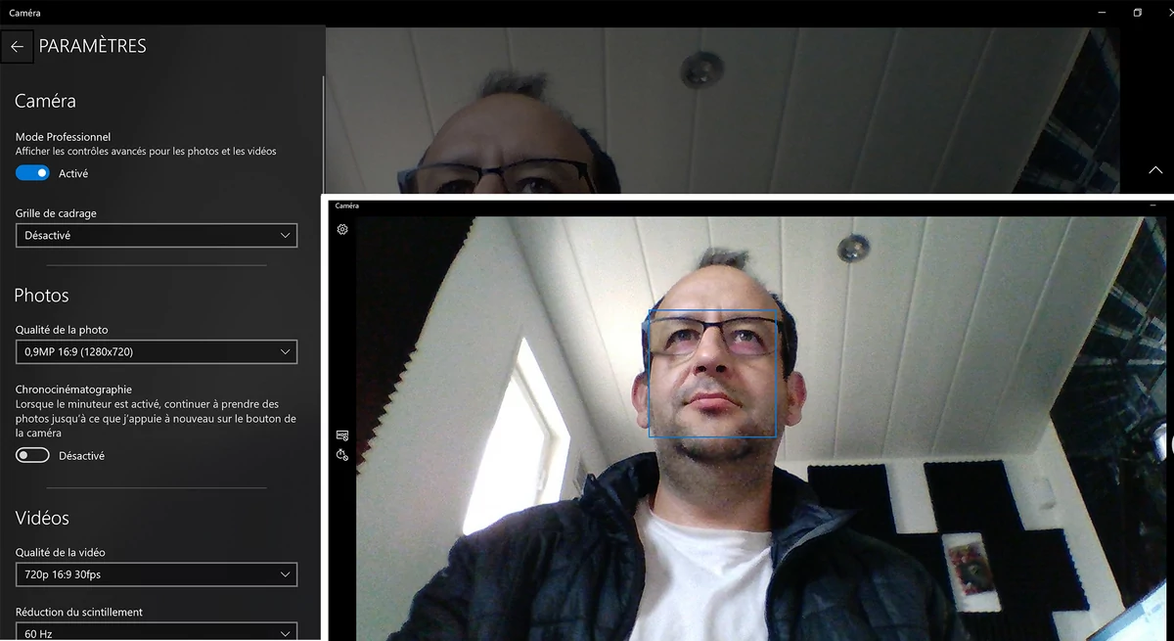Click the up chevron in back camera window
The height and width of the screenshot is (641, 1174).
pyautogui.click(x=1155, y=169)
